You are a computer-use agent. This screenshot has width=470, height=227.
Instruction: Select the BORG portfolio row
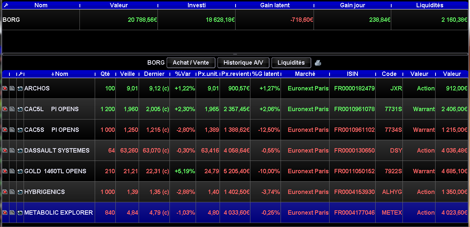(235, 20)
